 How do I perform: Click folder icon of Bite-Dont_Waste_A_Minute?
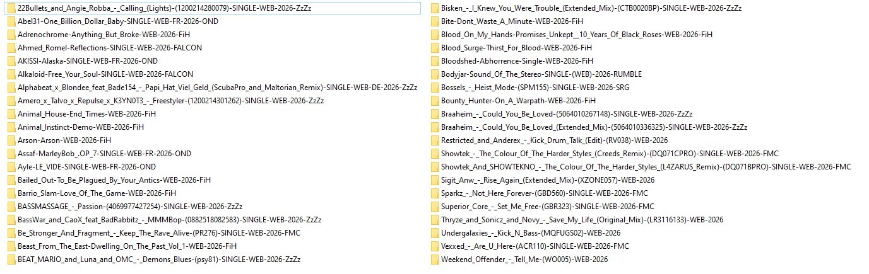point(434,21)
